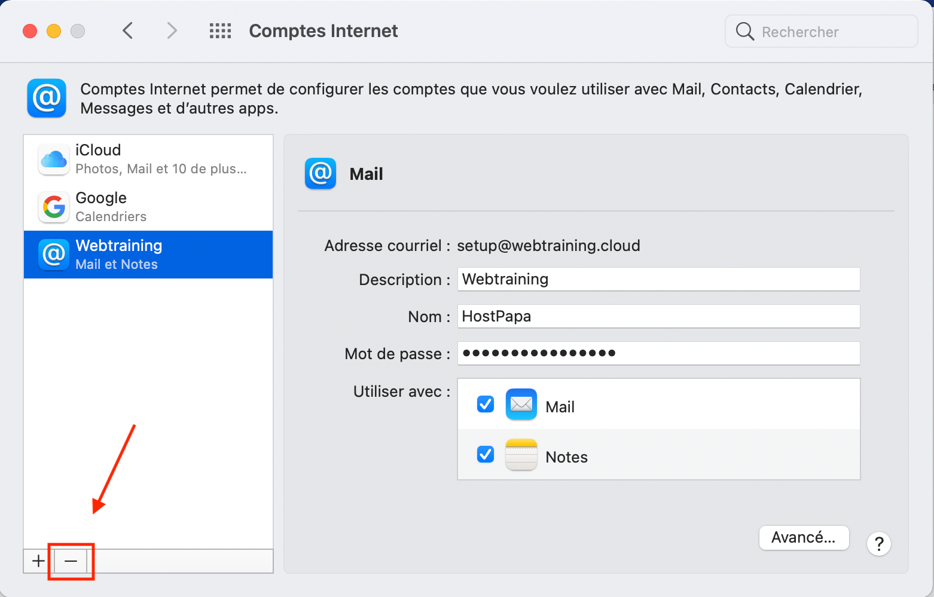The image size is (934, 597).
Task: Click the Calendriers subtitle under Google
Action: point(111,217)
